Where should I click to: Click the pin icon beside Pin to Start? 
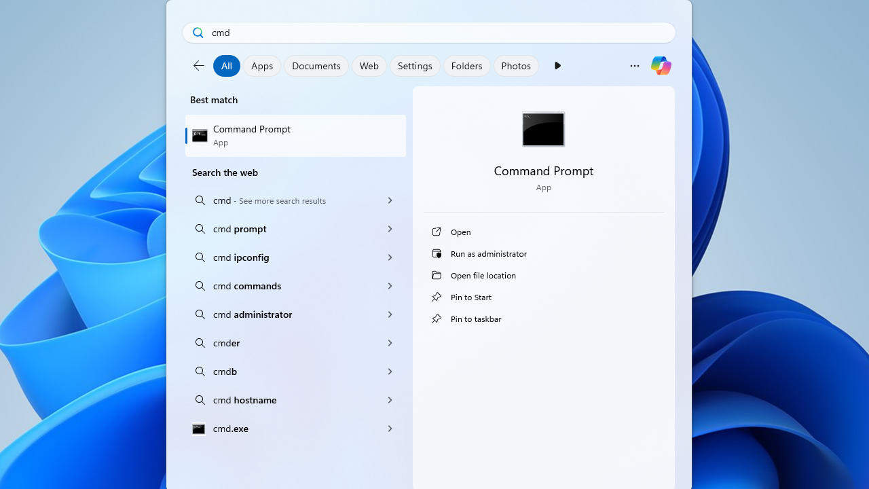pyautogui.click(x=437, y=297)
